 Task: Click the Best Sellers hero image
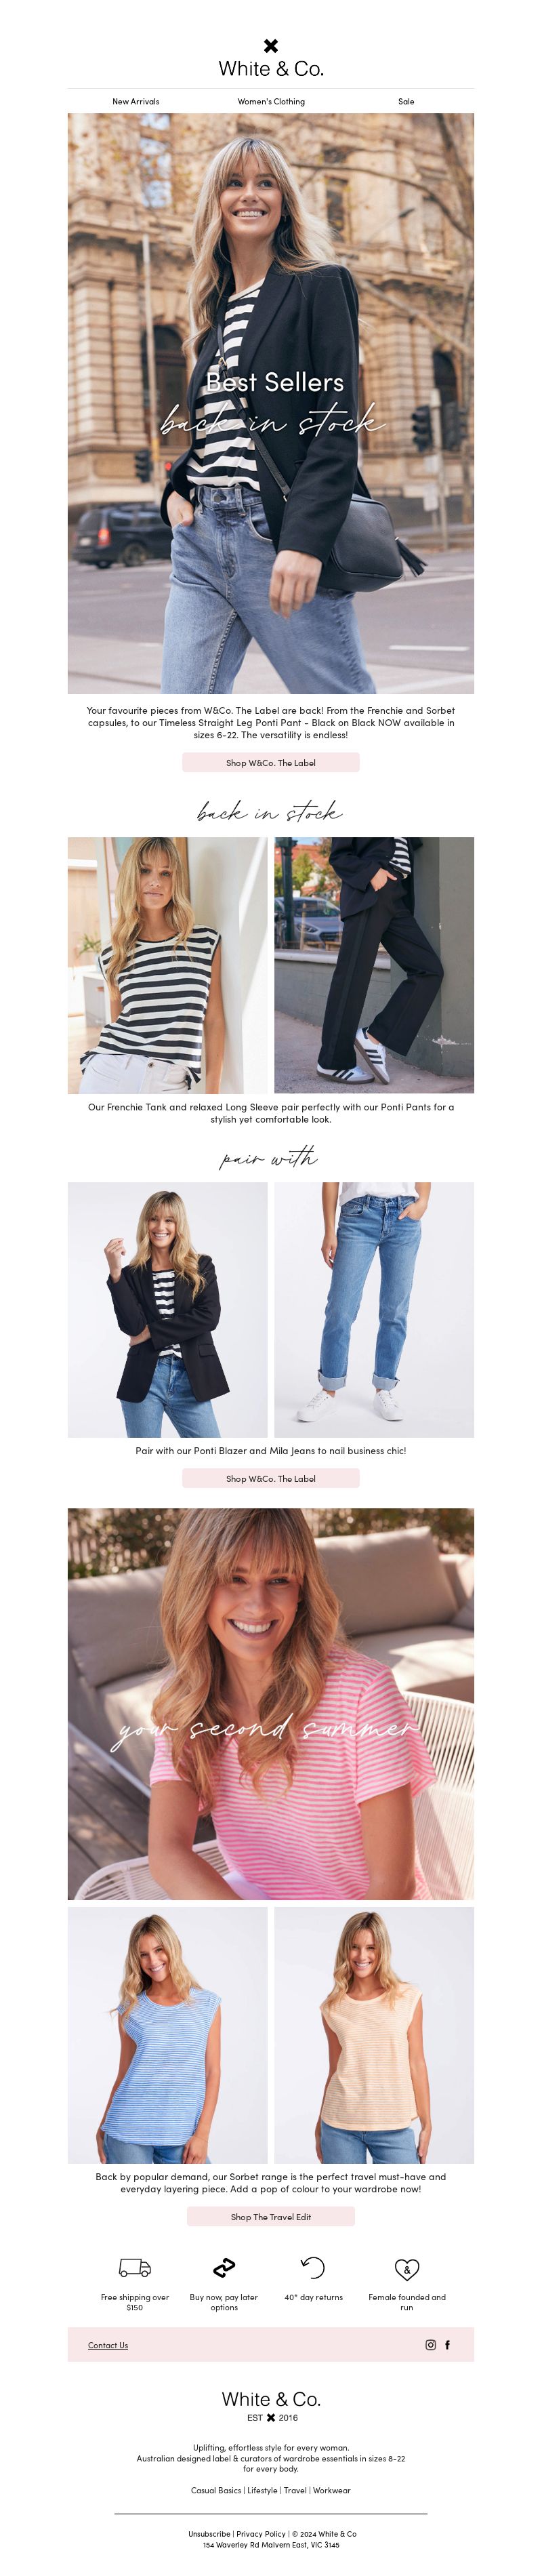(271, 403)
